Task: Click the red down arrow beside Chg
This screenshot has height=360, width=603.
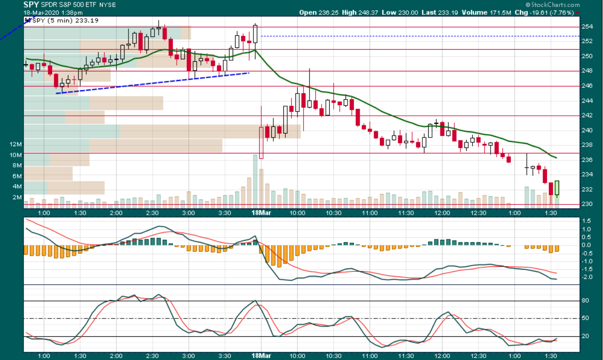Action: [x=578, y=13]
